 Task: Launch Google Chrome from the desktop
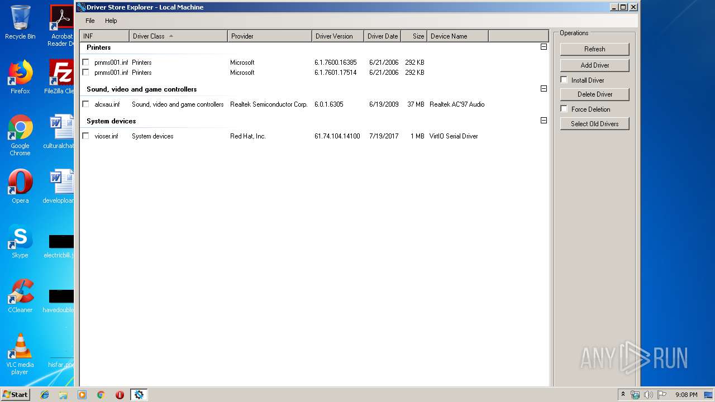pyautogui.click(x=20, y=135)
